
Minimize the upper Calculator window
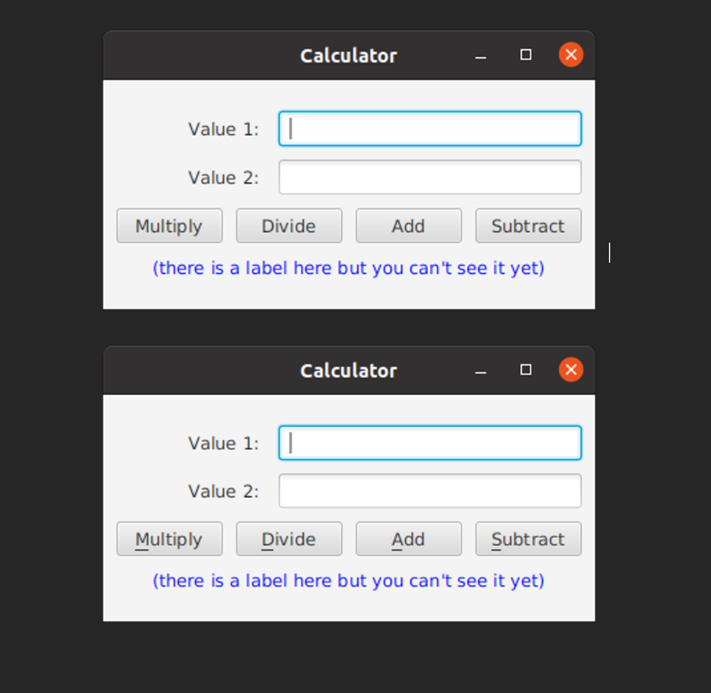pyautogui.click(x=480, y=56)
